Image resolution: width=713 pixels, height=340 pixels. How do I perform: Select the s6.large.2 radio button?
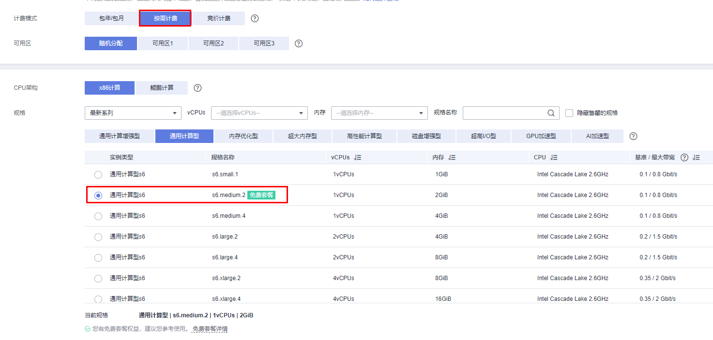pyautogui.click(x=98, y=237)
